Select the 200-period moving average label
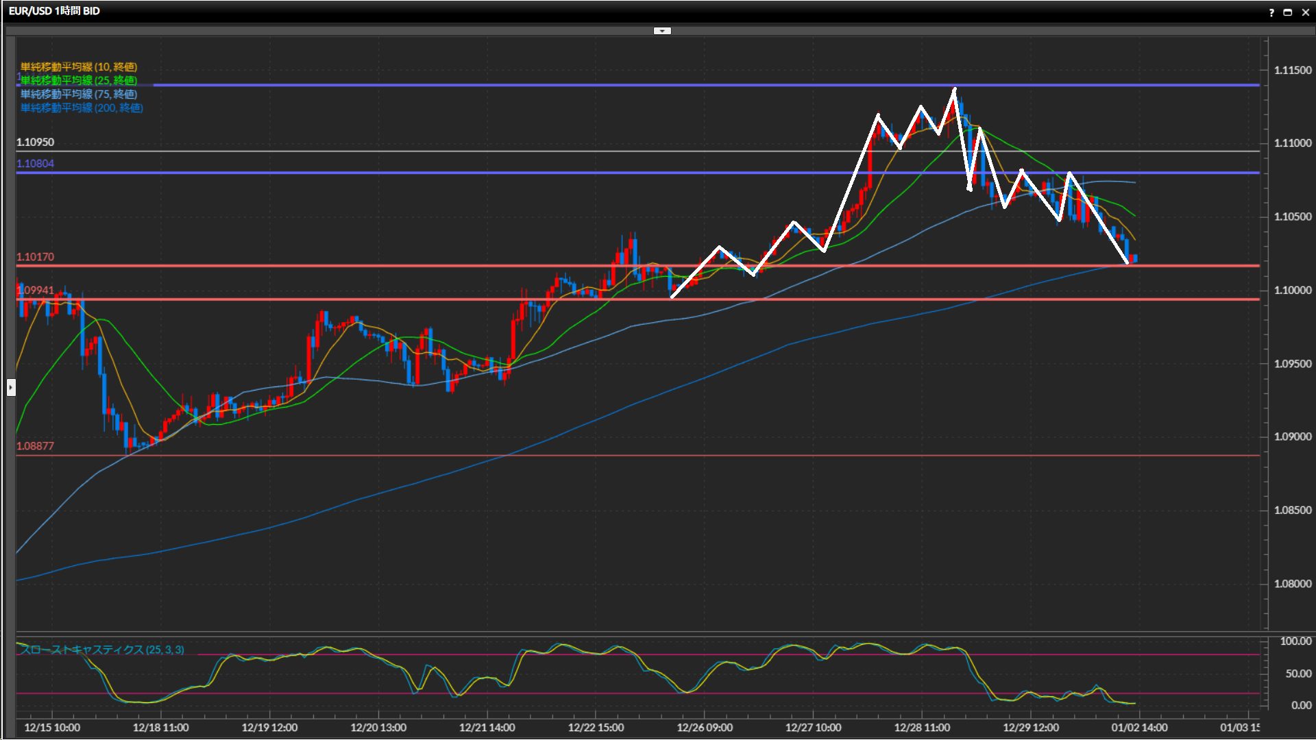1316x740 pixels. coord(82,108)
